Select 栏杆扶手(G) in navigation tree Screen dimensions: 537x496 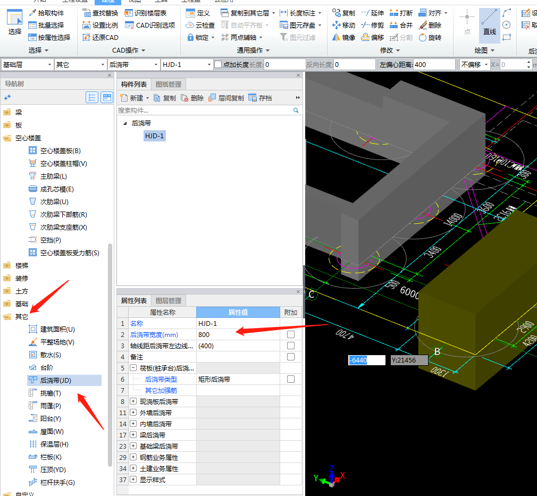click(52, 482)
